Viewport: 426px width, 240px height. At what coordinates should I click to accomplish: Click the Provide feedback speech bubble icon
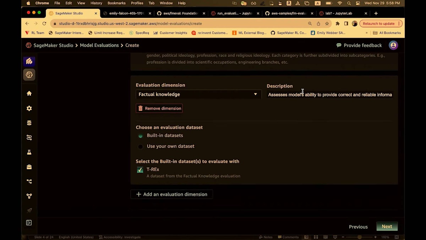click(x=339, y=46)
